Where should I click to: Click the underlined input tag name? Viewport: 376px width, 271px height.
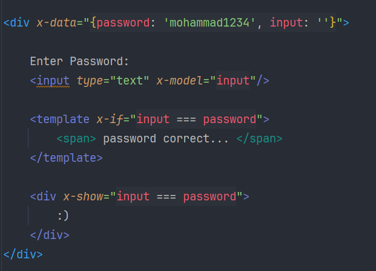53,81
